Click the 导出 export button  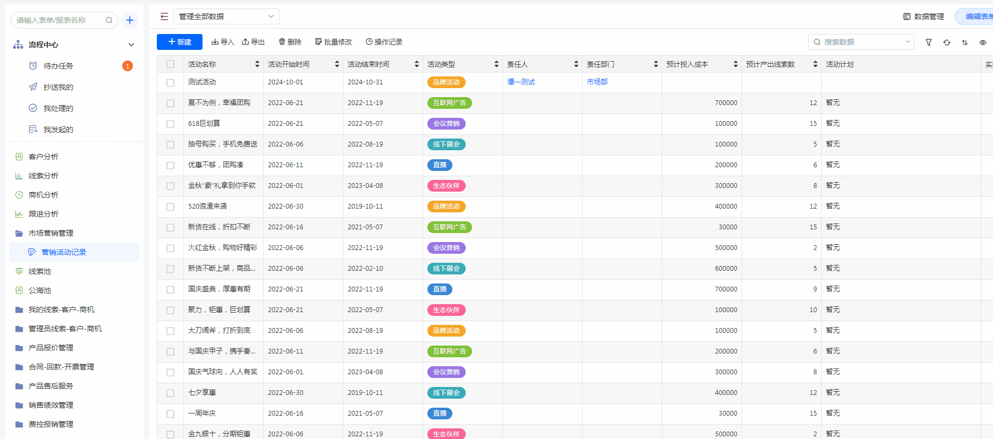coord(253,42)
